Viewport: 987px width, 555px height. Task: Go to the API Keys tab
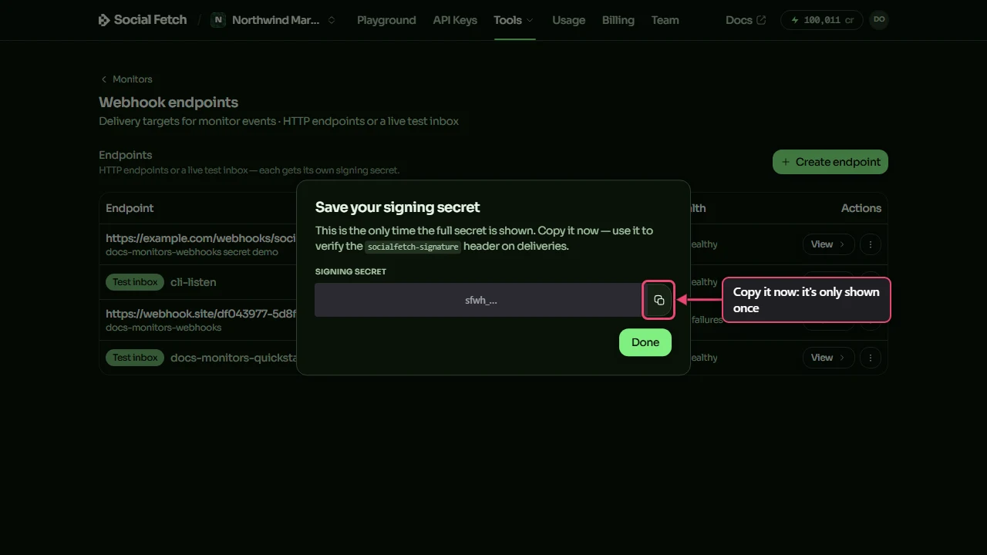455,20
